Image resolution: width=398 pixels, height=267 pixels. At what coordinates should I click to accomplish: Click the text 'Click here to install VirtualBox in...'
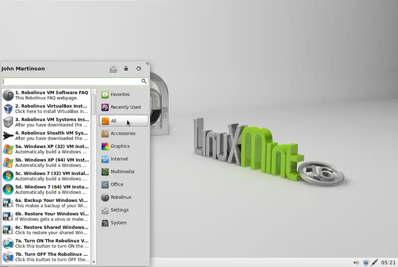pos(52,111)
